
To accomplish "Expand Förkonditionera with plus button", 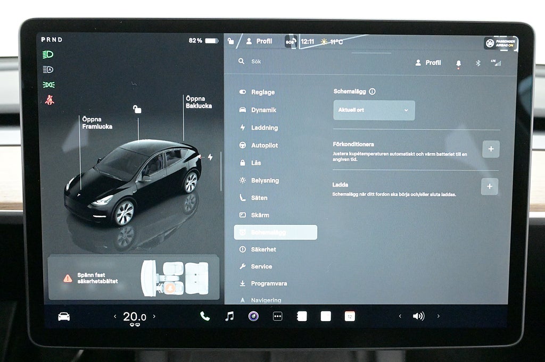I will point(491,149).
